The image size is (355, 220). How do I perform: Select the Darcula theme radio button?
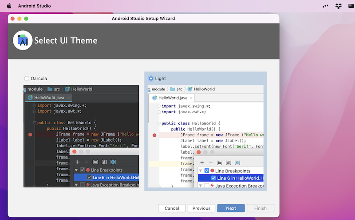(27, 78)
